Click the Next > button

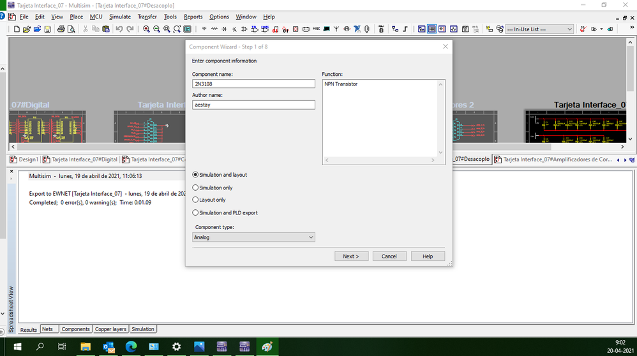point(352,256)
